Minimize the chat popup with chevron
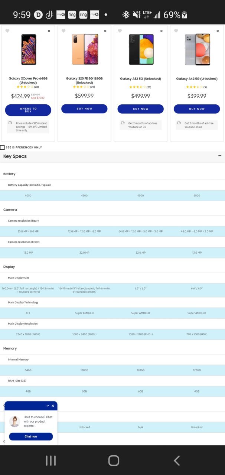Image resolution: width=225 pixels, height=475 pixels. (x=48, y=406)
